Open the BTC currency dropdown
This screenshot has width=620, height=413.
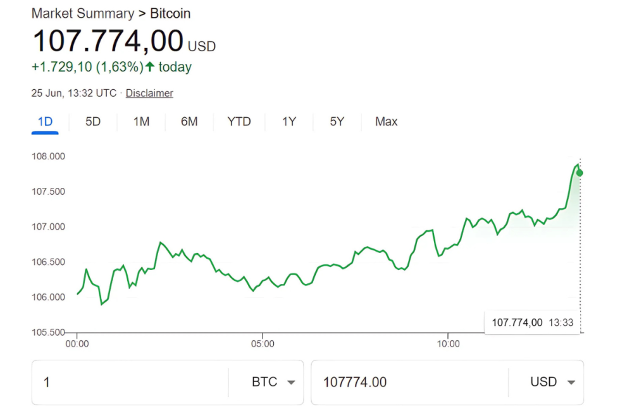[267, 382]
